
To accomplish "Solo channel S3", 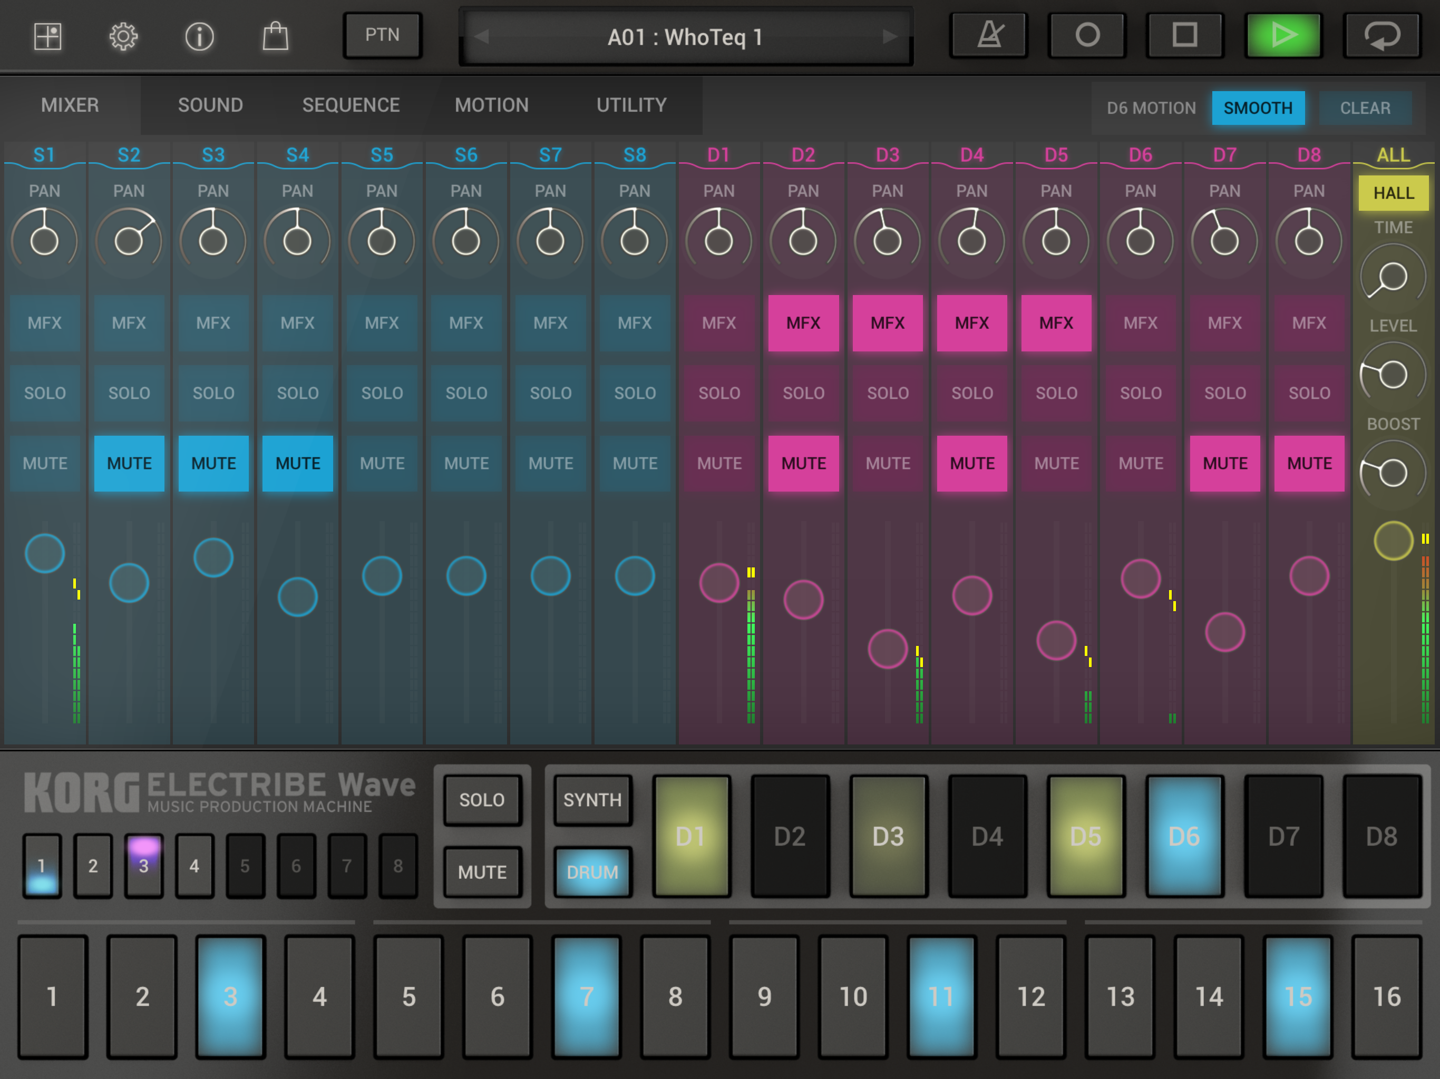I will click(213, 394).
